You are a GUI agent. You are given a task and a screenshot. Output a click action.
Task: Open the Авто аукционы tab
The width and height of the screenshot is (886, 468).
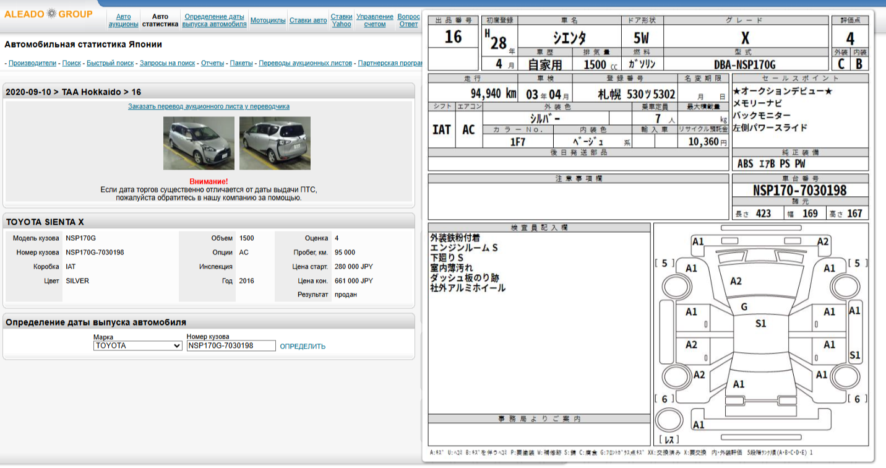coord(124,20)
